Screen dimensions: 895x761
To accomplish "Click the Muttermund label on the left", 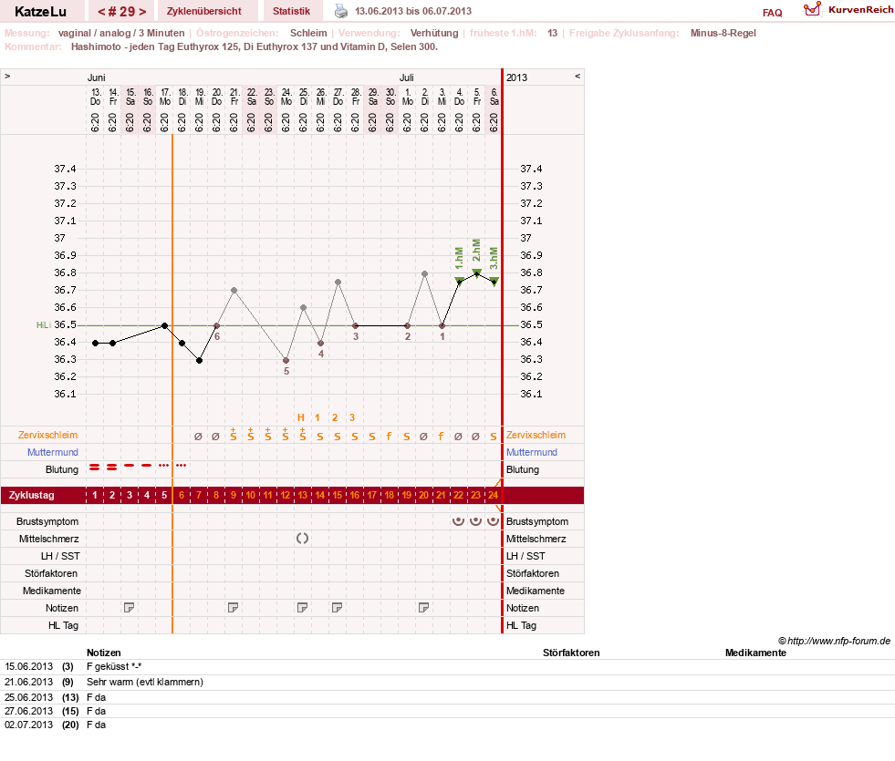I will coord(53,452).
